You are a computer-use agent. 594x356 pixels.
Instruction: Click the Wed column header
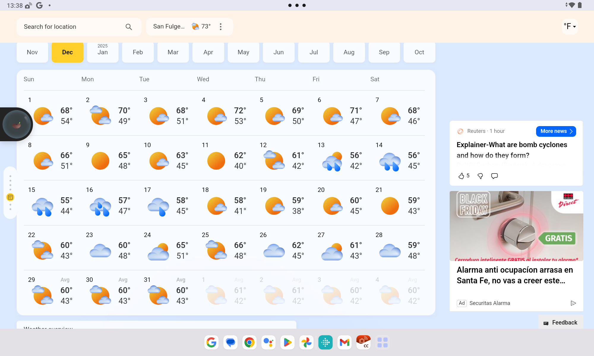tap(203, 79)
